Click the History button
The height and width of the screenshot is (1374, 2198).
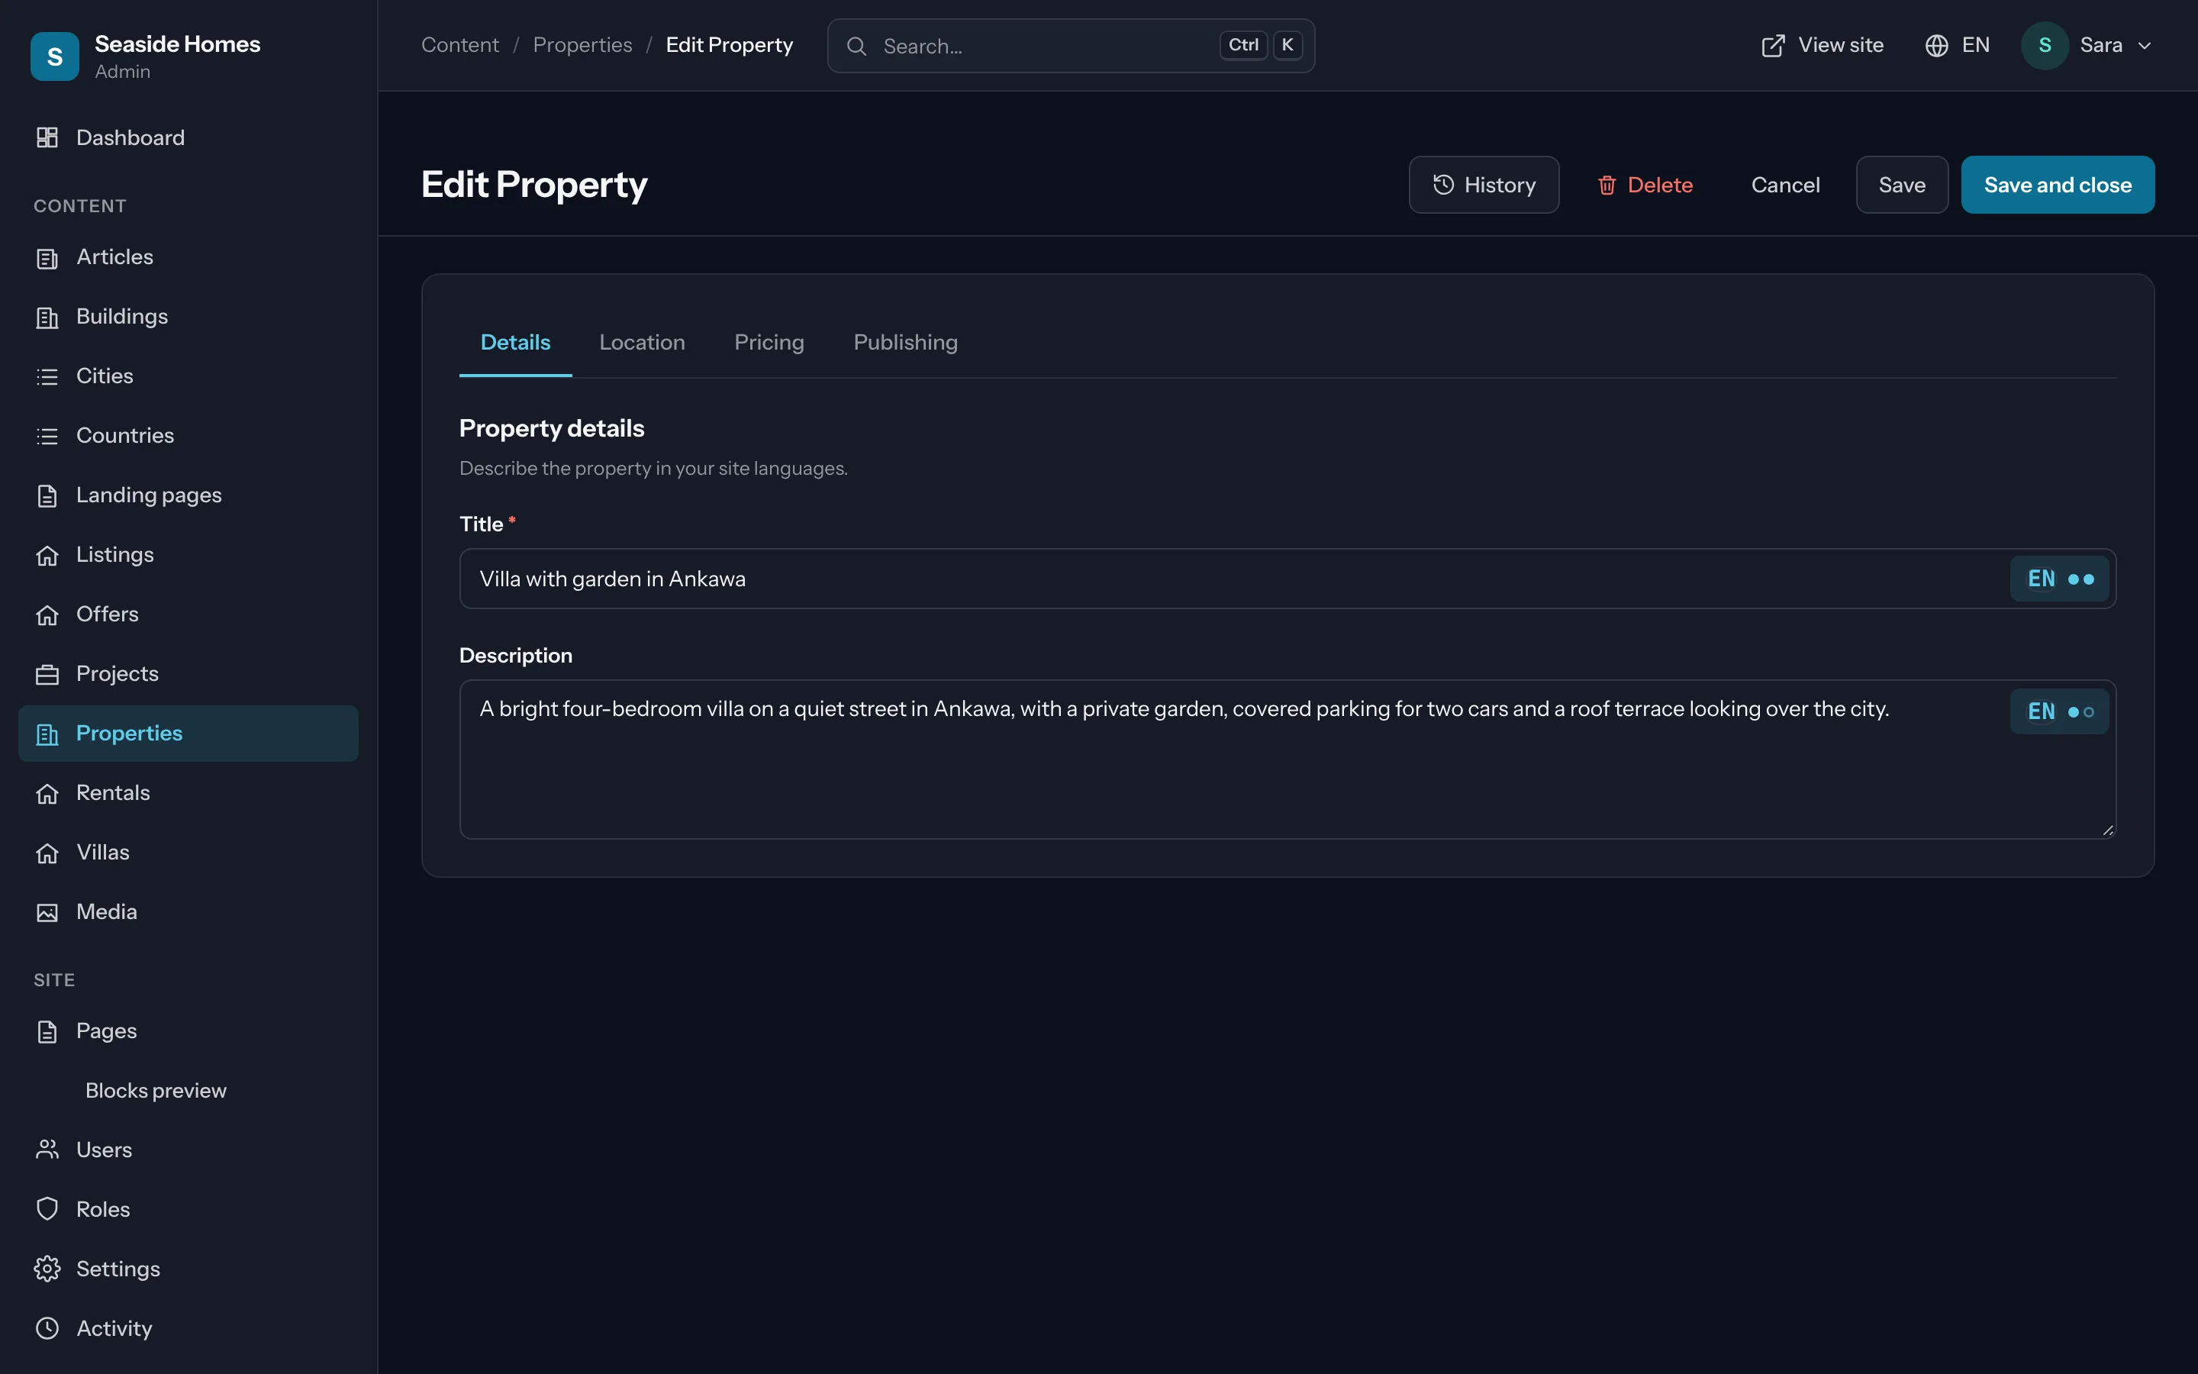pyautogui.click(x=1484, y=185)
